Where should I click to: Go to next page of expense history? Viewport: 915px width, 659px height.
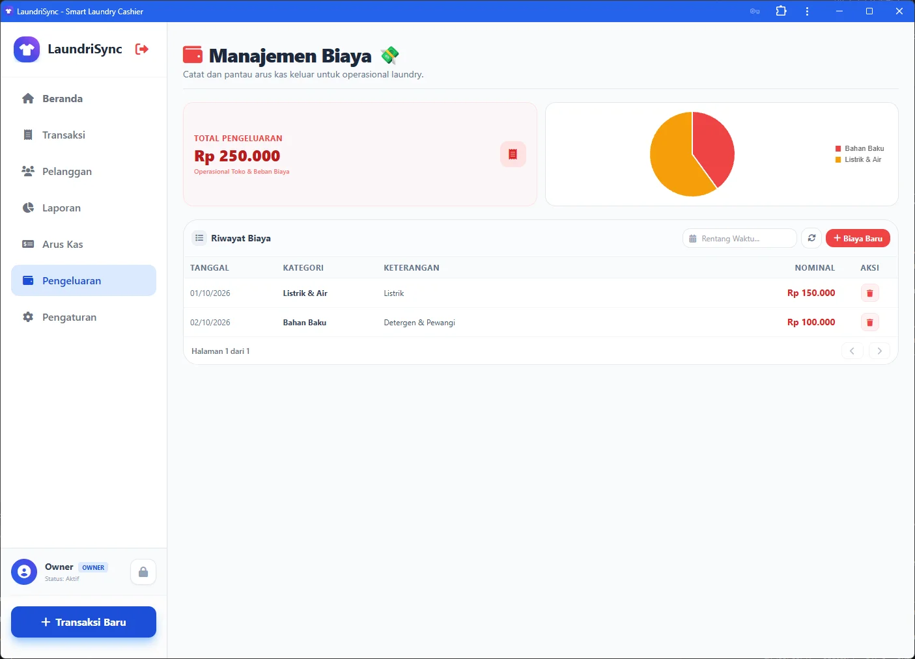click(879, 351)
